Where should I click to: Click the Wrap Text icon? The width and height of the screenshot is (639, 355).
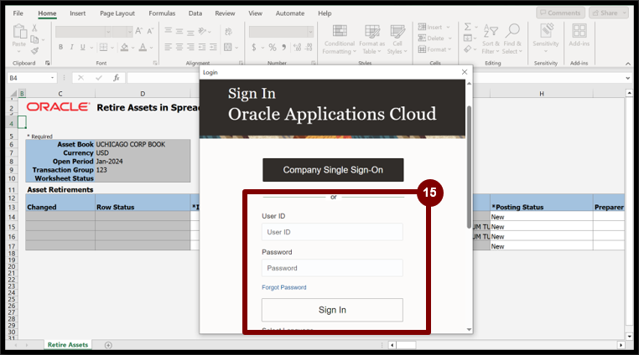click(228, 31)
